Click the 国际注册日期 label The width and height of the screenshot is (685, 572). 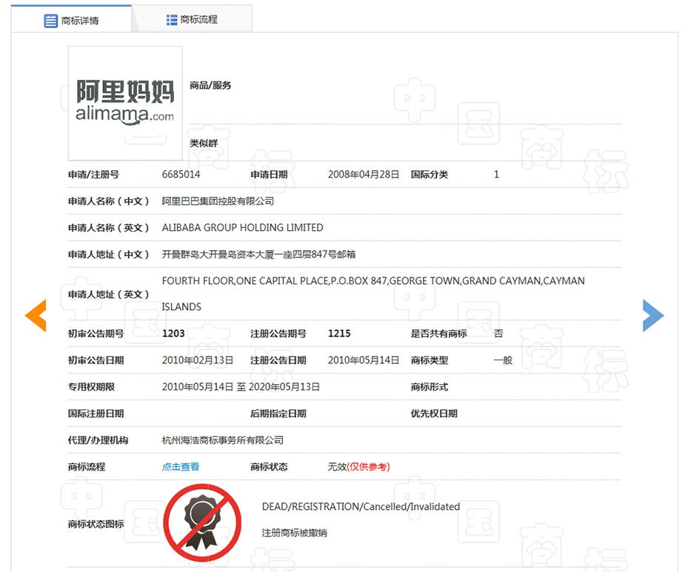coord(96,414)
